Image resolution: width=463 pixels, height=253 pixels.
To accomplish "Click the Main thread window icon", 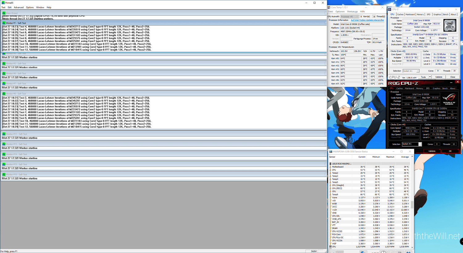I will click(x=4, y=13).
